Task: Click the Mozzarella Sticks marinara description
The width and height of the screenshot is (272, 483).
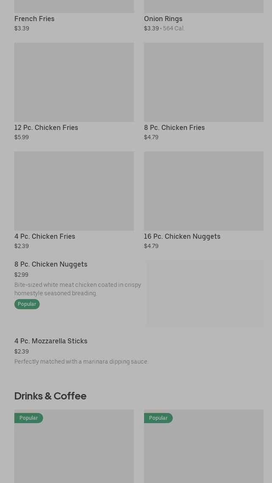Action: [82, 362]
